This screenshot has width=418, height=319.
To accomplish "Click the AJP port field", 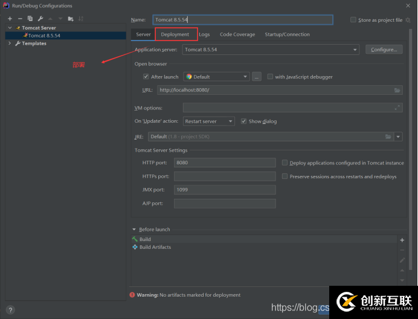I will point(225,204).
